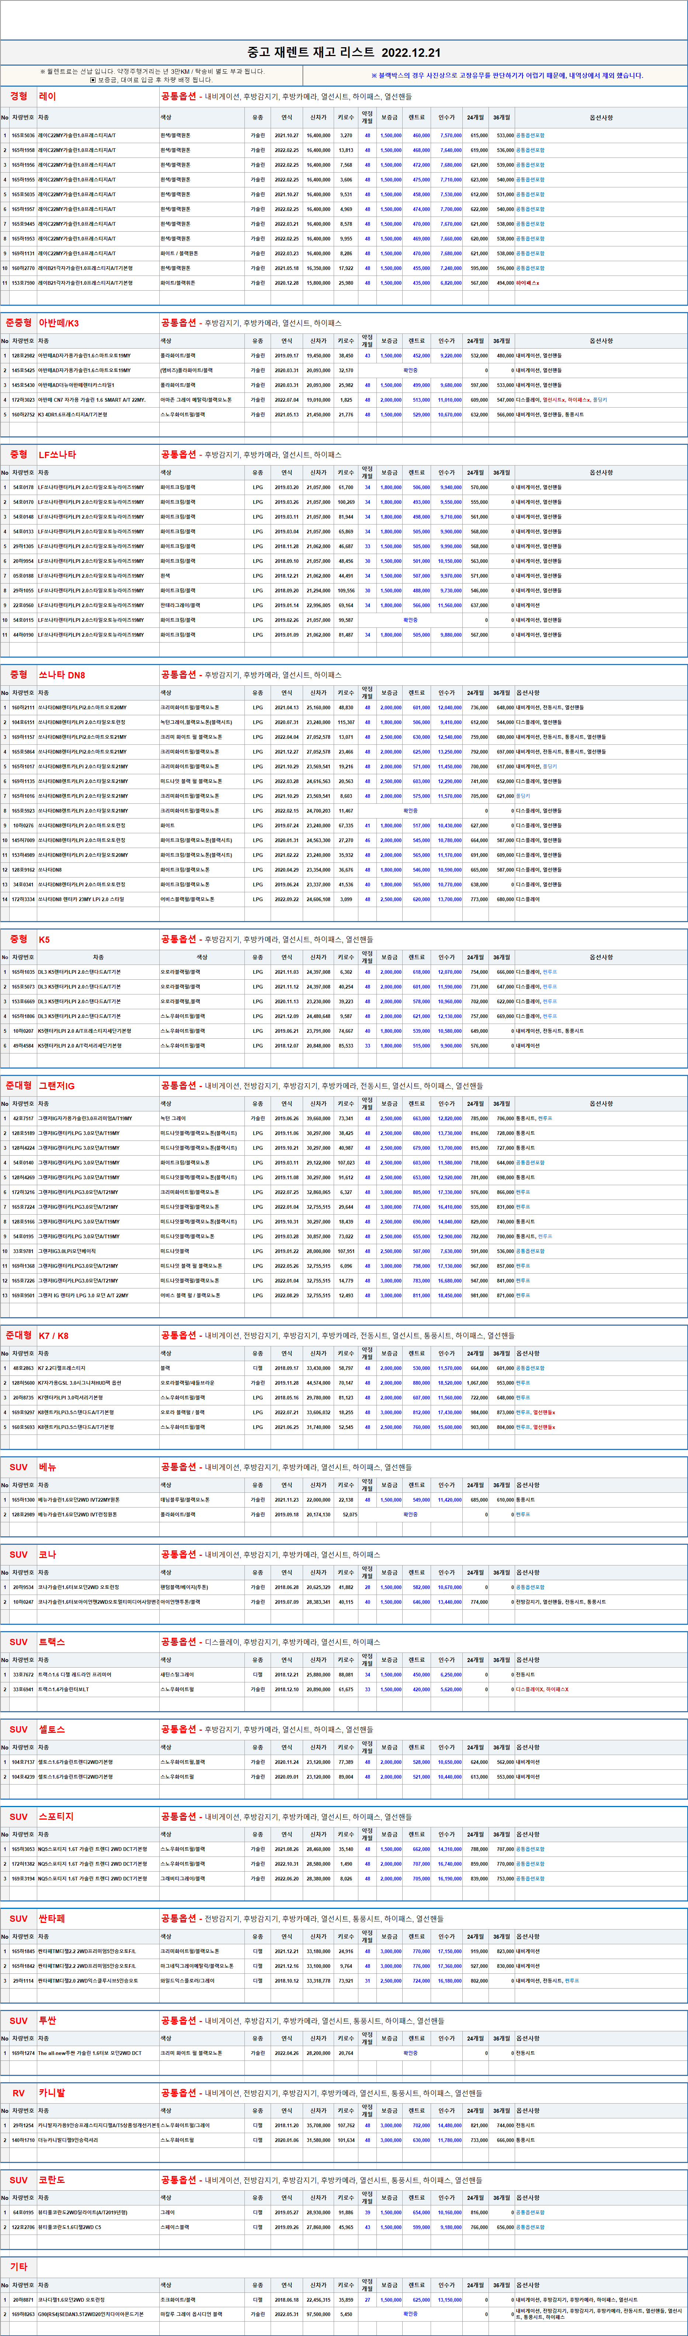Select the "트랙스" section heading
The width and height of the screenshot is (688, 2336).
coord(52,1641)
